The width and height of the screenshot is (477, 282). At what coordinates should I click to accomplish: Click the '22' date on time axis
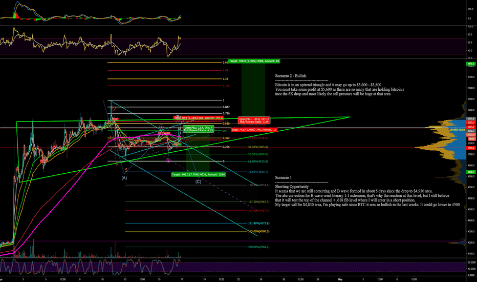tap(238, 279)
